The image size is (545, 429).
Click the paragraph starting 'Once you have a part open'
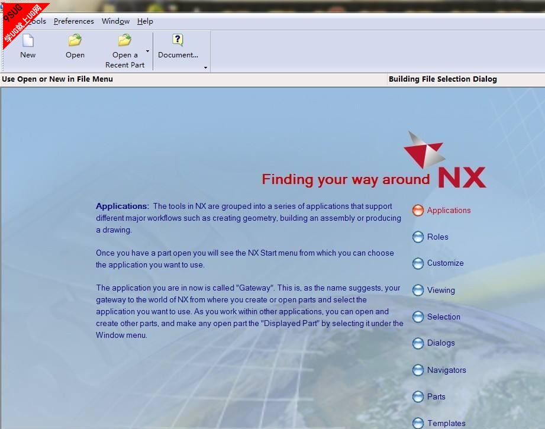click(x=245, y=259)
